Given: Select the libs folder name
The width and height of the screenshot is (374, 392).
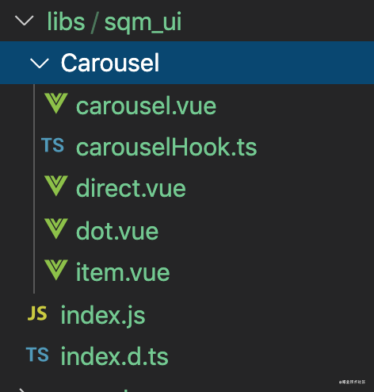Looking at the screenshot, I should (66, 21).
